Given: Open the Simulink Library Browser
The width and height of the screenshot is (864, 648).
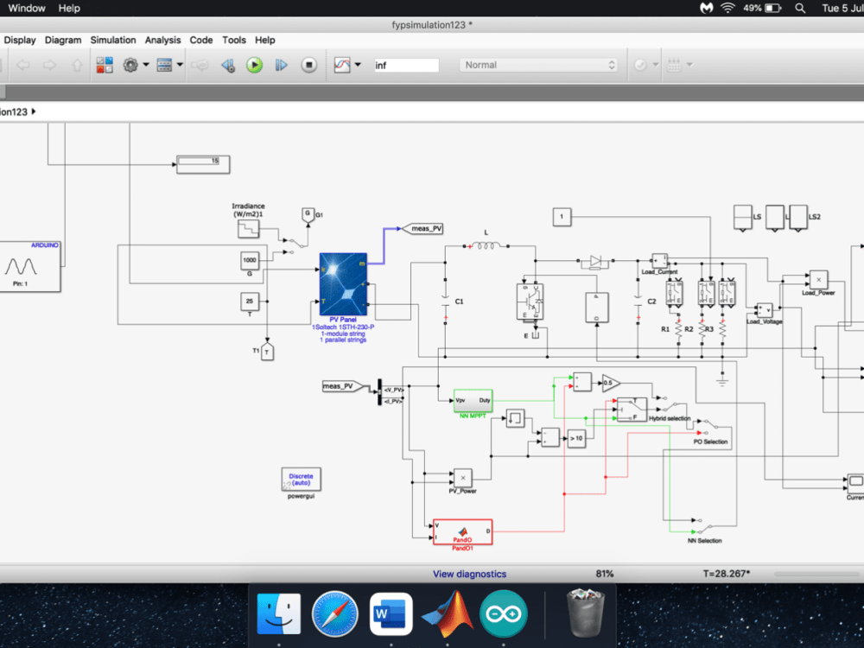Looking at the screenshot, I should (x=105, y=64).
